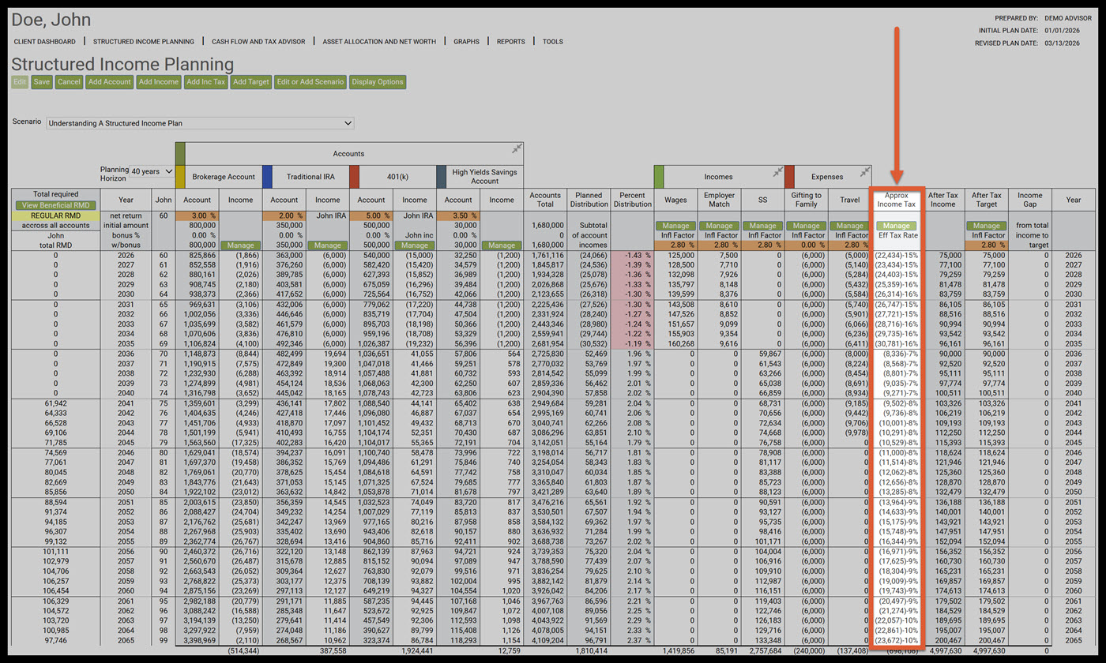Open the Tools menu
Viewport: 1106px width, 663px height.
tap(553, 41)
